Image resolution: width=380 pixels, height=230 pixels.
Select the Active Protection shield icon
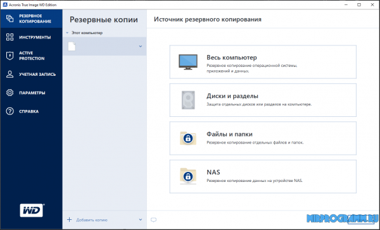click(x=9, y=56)
